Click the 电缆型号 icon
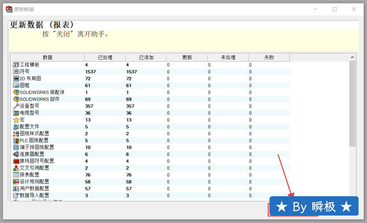 point(16,113)
